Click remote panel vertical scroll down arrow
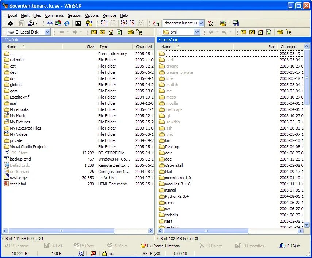This screenshot has height=258, width=312. point(307,225)
